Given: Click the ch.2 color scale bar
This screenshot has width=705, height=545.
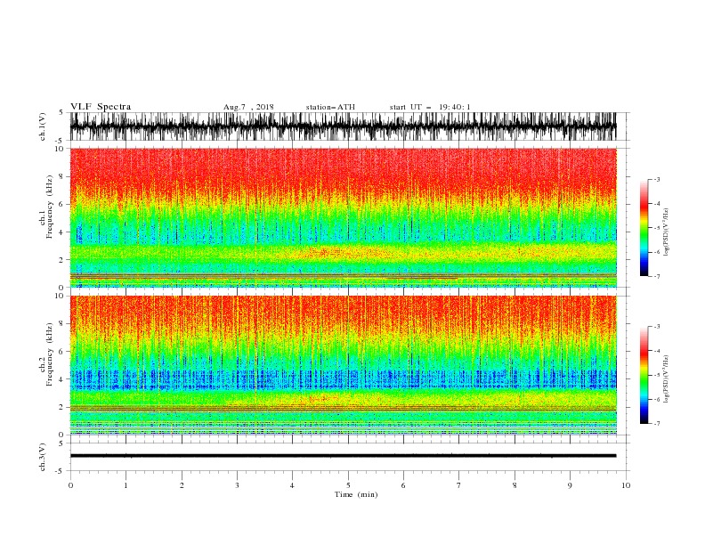Looking at the screenshot, I should coord(644,375).
